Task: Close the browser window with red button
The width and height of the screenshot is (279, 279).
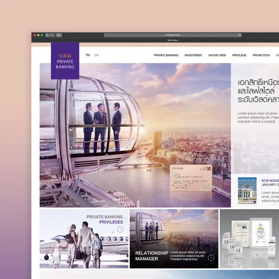Action: (35, 35)
